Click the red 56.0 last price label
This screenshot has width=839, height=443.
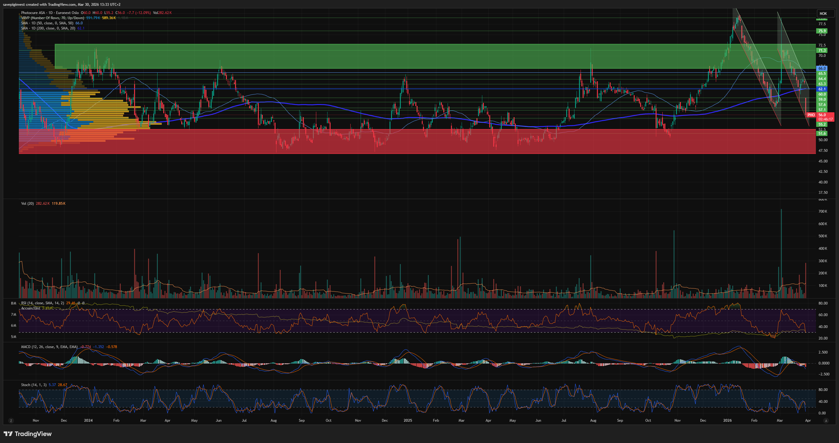point(822,115)
